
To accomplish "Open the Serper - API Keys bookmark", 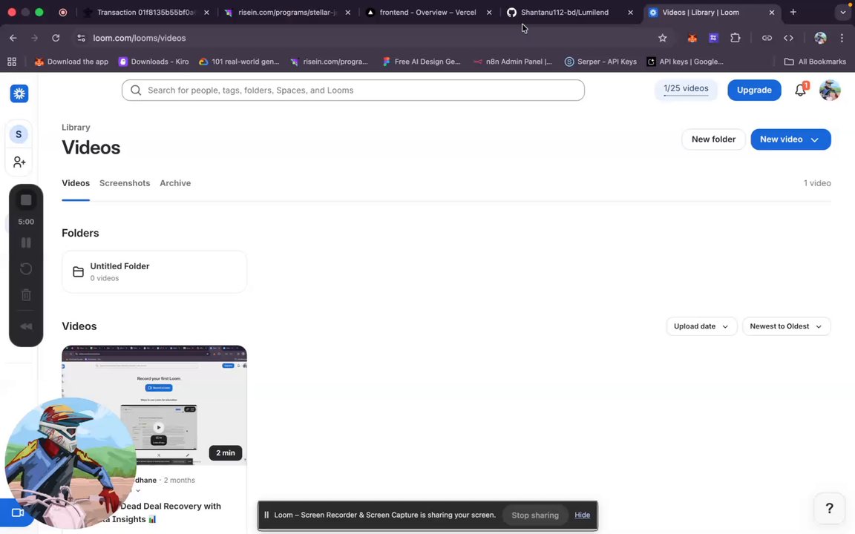I will 600,62.
